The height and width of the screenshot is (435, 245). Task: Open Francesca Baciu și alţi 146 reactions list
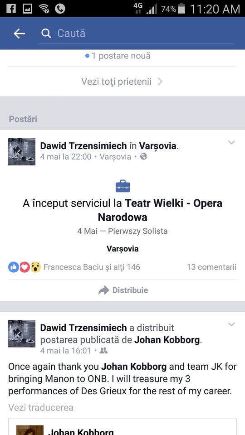pyautogui.click(x=92, y=267)
